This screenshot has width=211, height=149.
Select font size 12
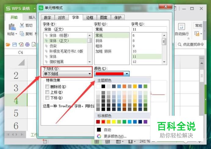click(147, 62)
